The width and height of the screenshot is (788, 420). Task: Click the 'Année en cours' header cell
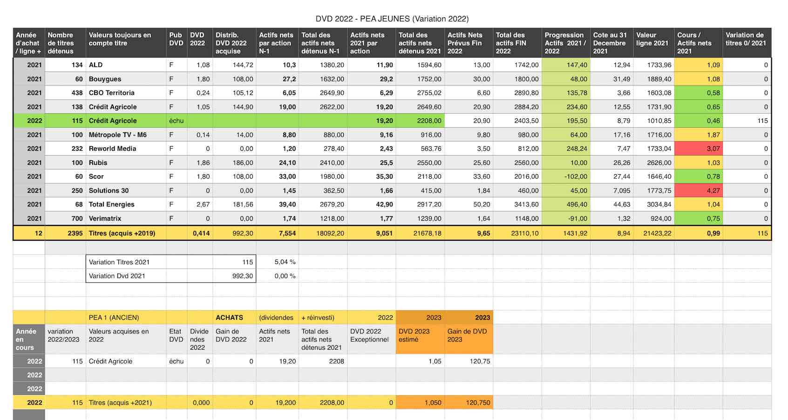(29, 339)
